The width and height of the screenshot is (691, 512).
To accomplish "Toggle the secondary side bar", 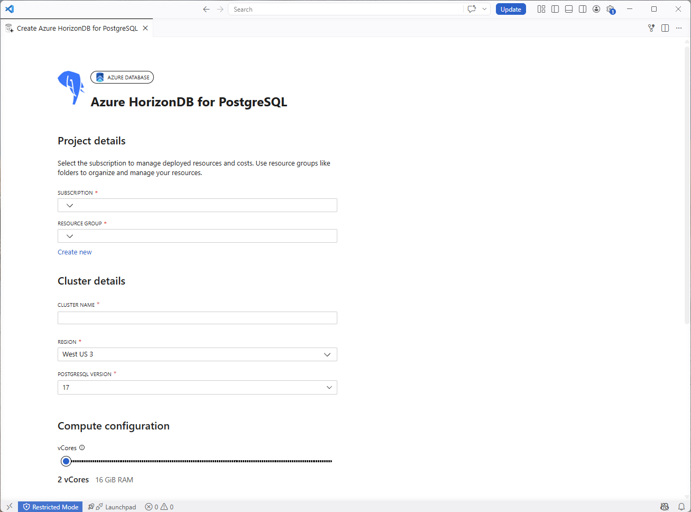I will (583, 9).
